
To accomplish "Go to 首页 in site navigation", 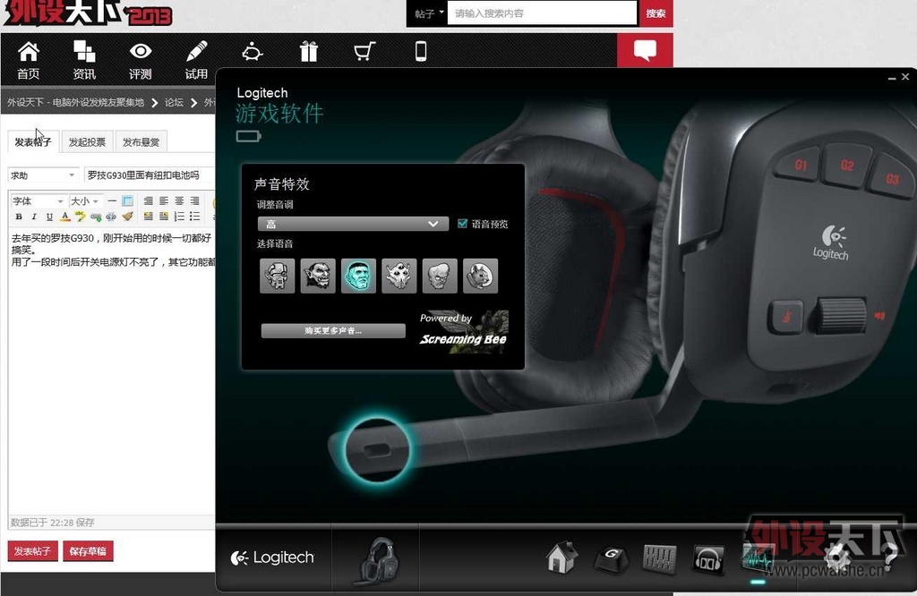I will (x=28, y=60).
